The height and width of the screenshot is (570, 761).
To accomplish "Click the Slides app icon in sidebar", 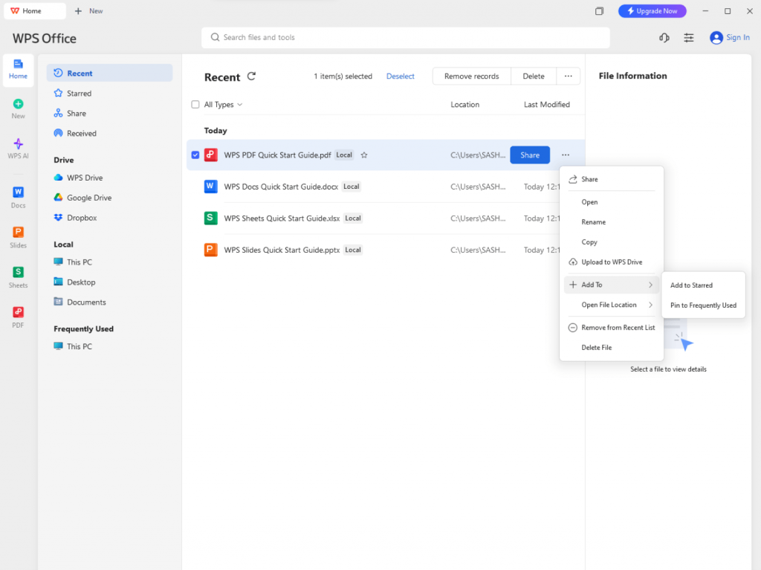I will coord(18,237).
